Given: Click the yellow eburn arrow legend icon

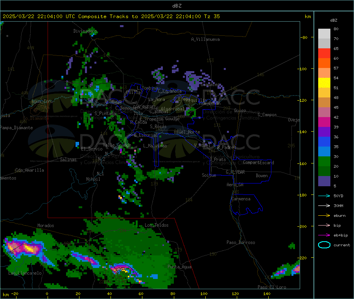Looking at the screenshot, I should pyautogui.click(x=324, y=216).
